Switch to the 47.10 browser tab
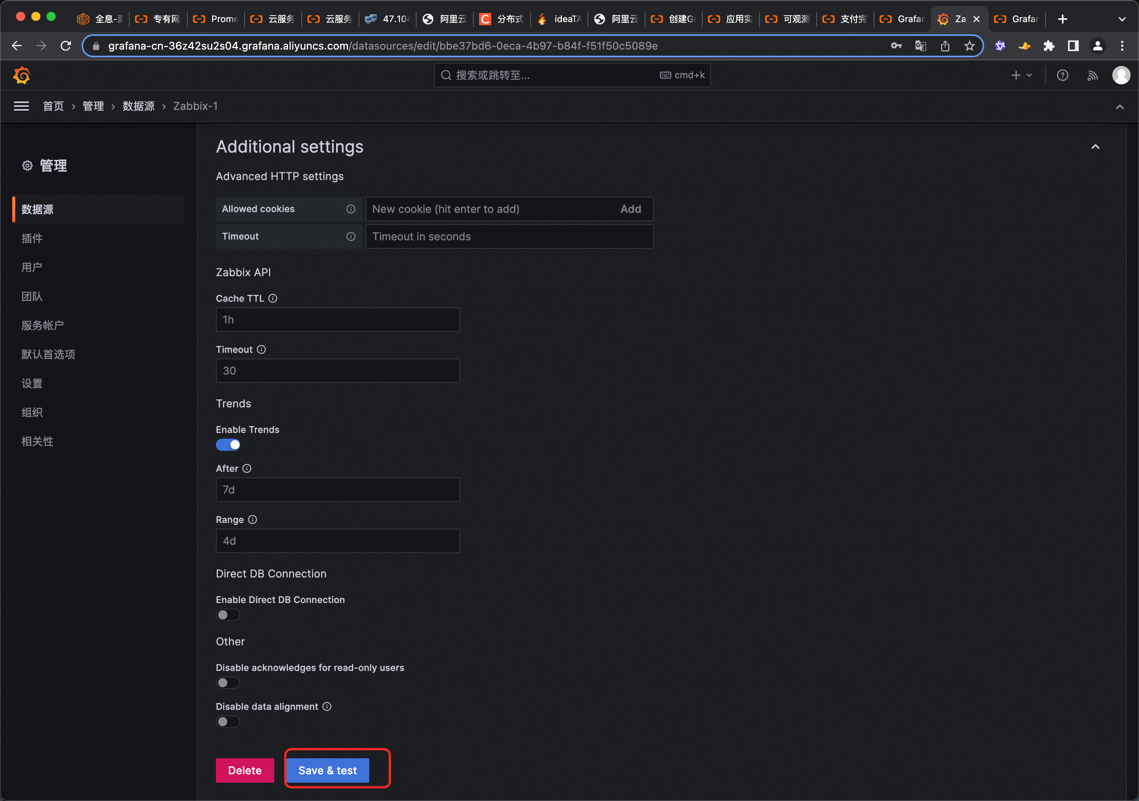The width and height of the screenshot is (1139, 801). (x=387, y=19)
